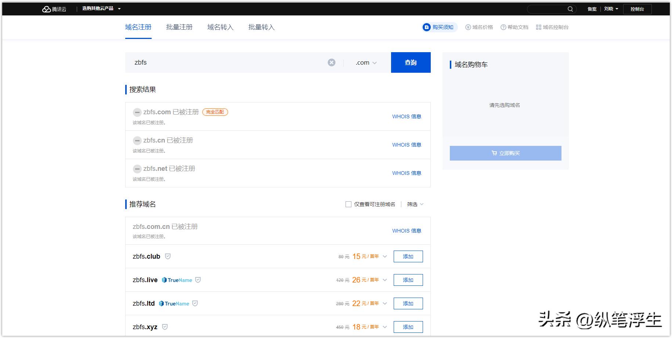Click the shield icon next to zbfs.club
The height and width of the screenshot is (338, 672).
click(x=167, y=256)
